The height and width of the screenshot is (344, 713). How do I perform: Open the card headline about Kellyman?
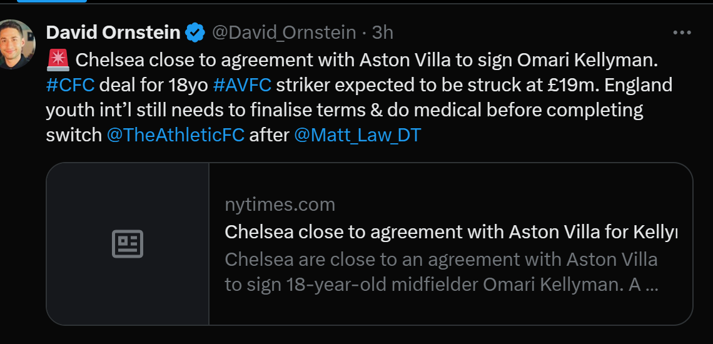tap(450, 232)
